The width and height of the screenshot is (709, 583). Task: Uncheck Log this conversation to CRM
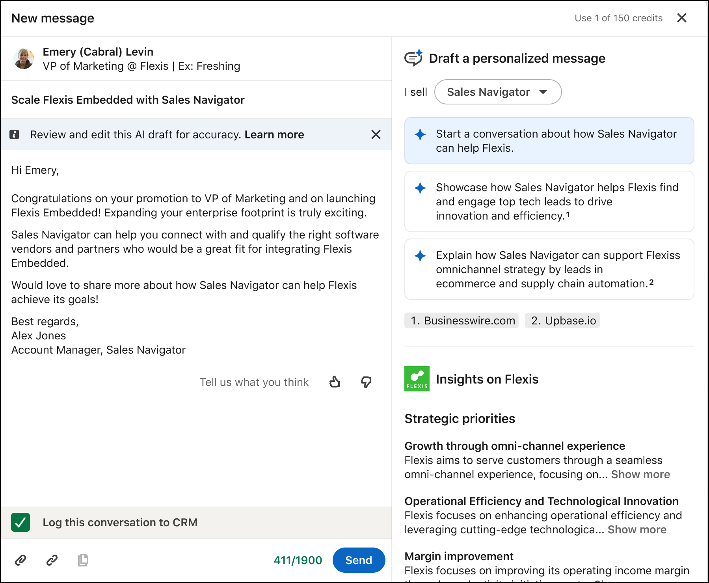(x=20, y=522)
